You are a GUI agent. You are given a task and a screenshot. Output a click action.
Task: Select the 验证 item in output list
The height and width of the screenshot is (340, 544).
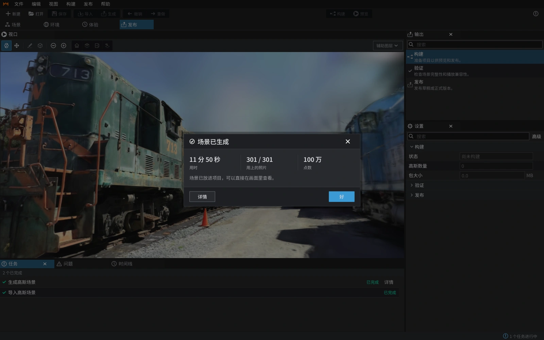475,71
